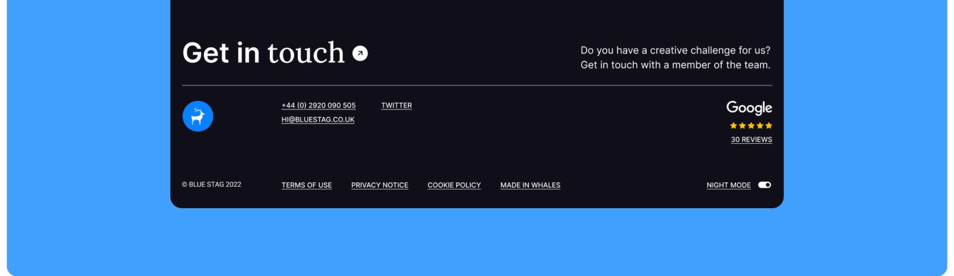Click the Made in Whales link
954x276 pixels.
(x=530, y=185)
